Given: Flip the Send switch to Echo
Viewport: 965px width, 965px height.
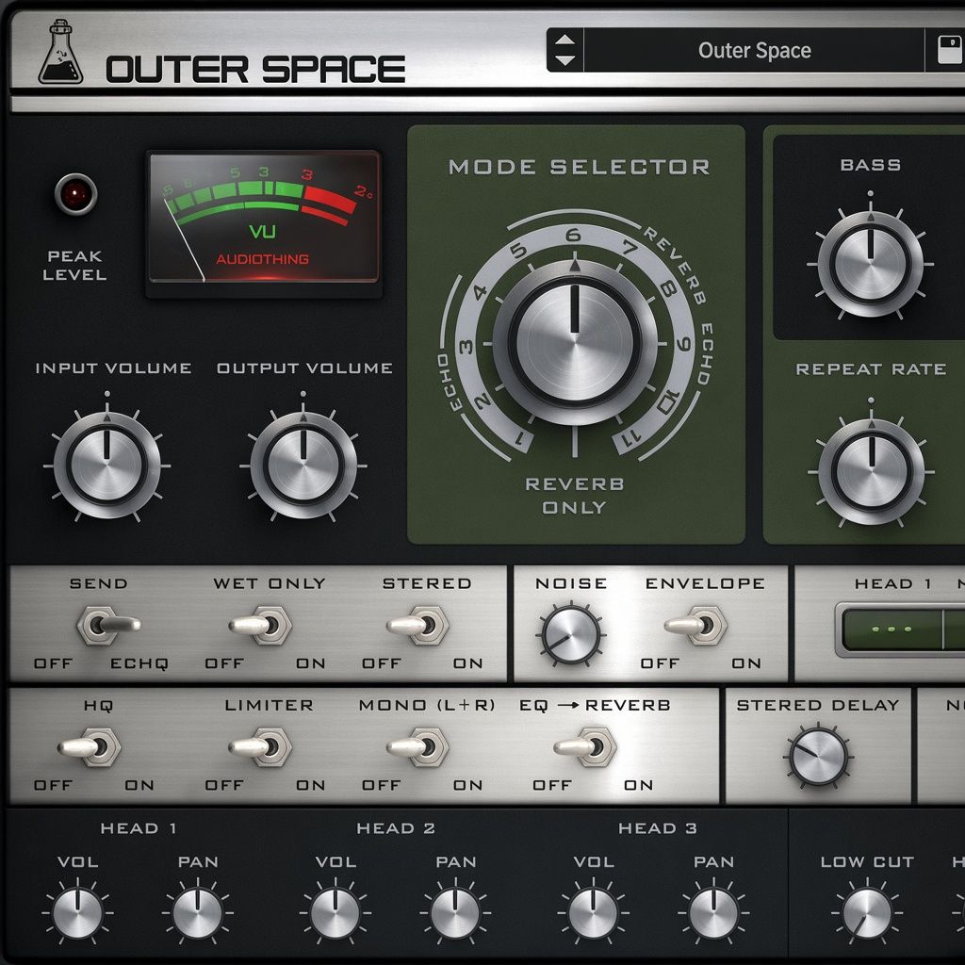Looking at the screenshot, I should 107,625.
